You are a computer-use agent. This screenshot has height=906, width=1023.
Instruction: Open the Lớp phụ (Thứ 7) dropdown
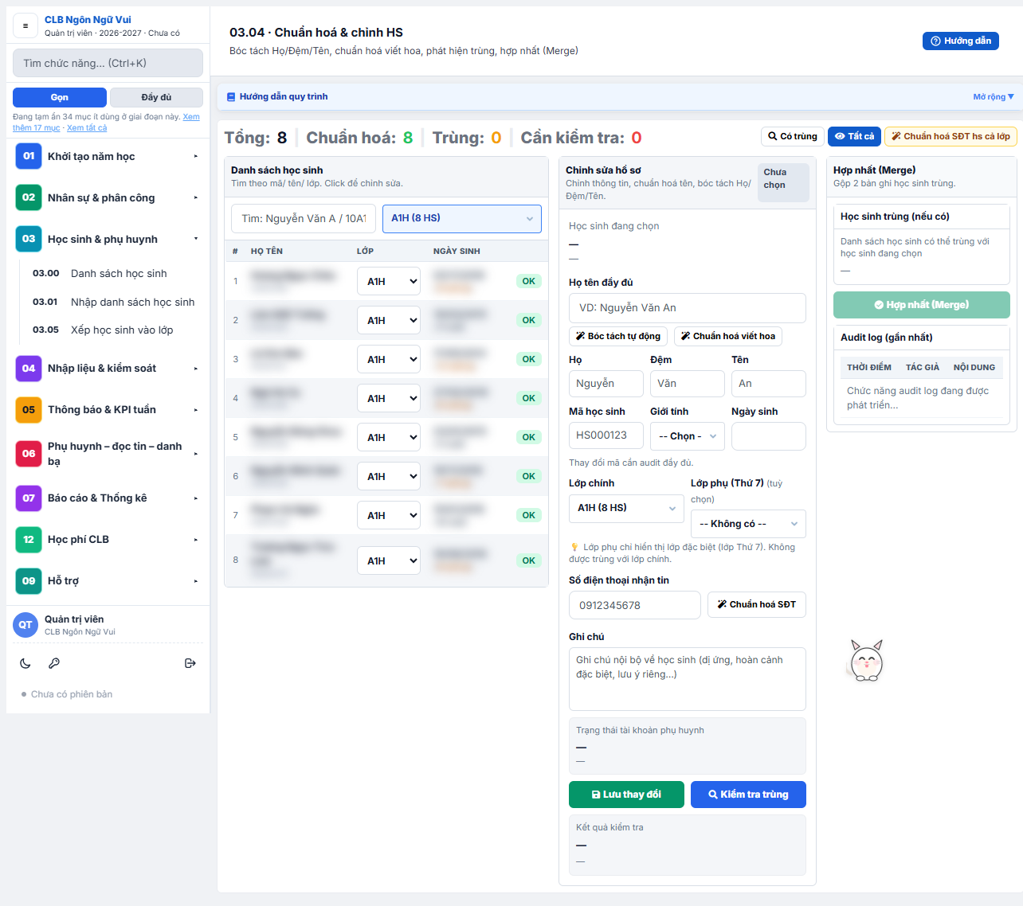click(748, 524)
